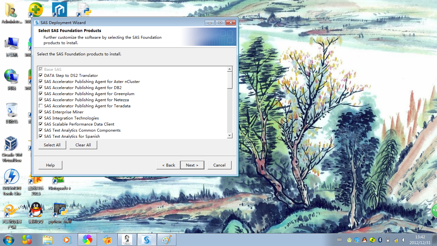Open the orange K box taskbar icon

click(x=107, y=240)
